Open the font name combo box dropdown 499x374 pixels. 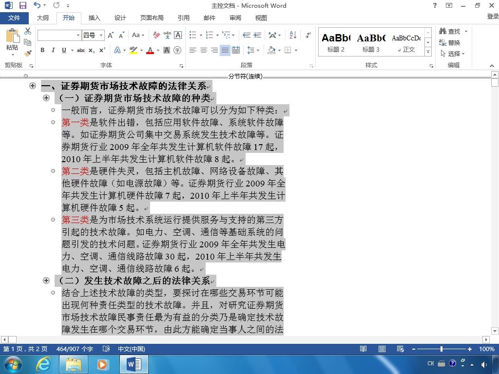coord(78,35)
